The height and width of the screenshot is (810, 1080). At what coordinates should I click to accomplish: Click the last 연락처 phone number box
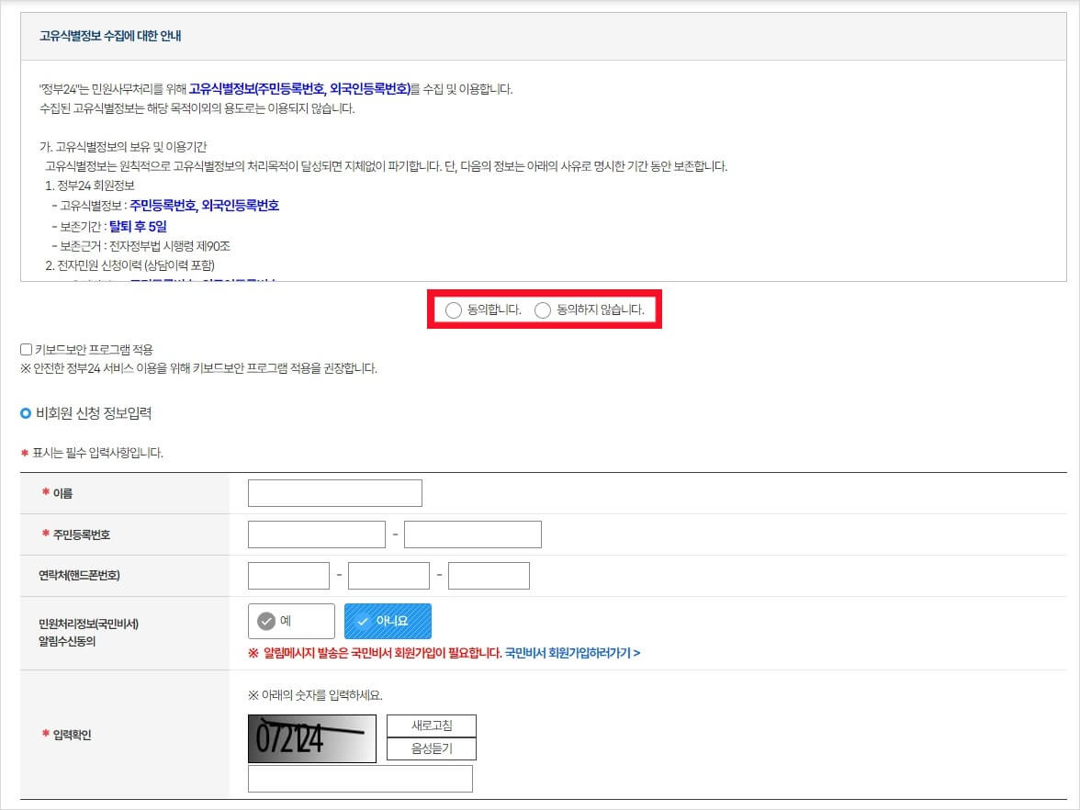489,575
